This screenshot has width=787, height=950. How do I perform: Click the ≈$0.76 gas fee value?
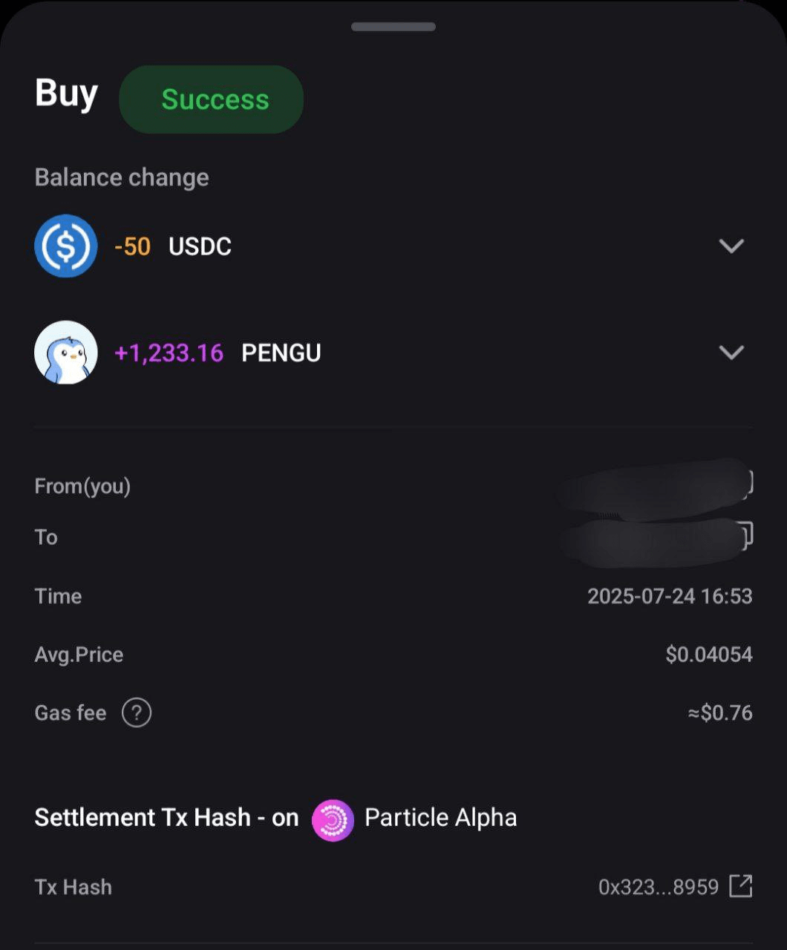(x=720, y=713)
